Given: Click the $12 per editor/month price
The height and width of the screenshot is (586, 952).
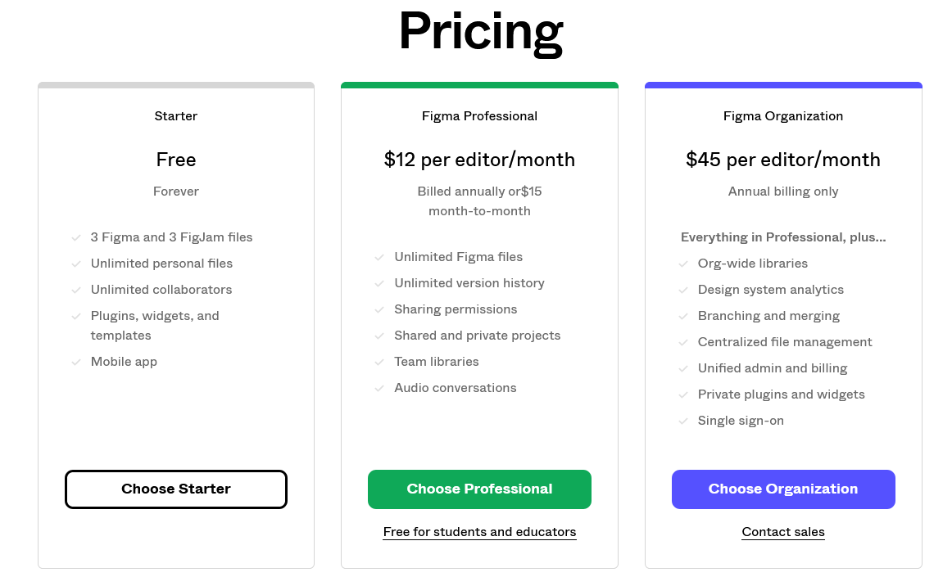Looking at the screenshot, I should pos(479,160).
